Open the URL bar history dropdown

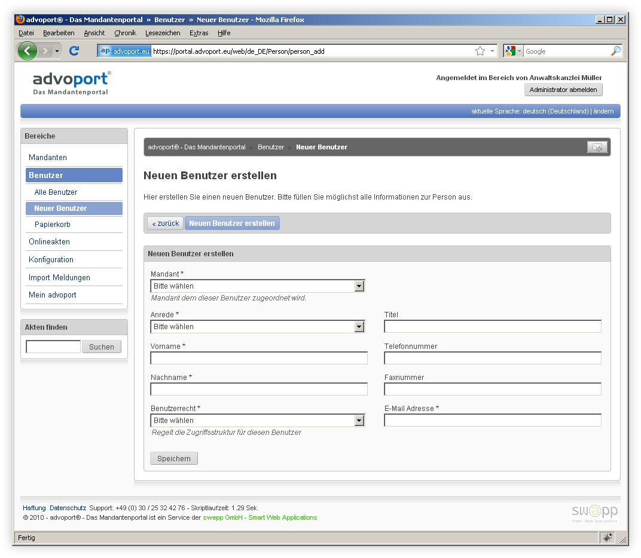(492, 51)
